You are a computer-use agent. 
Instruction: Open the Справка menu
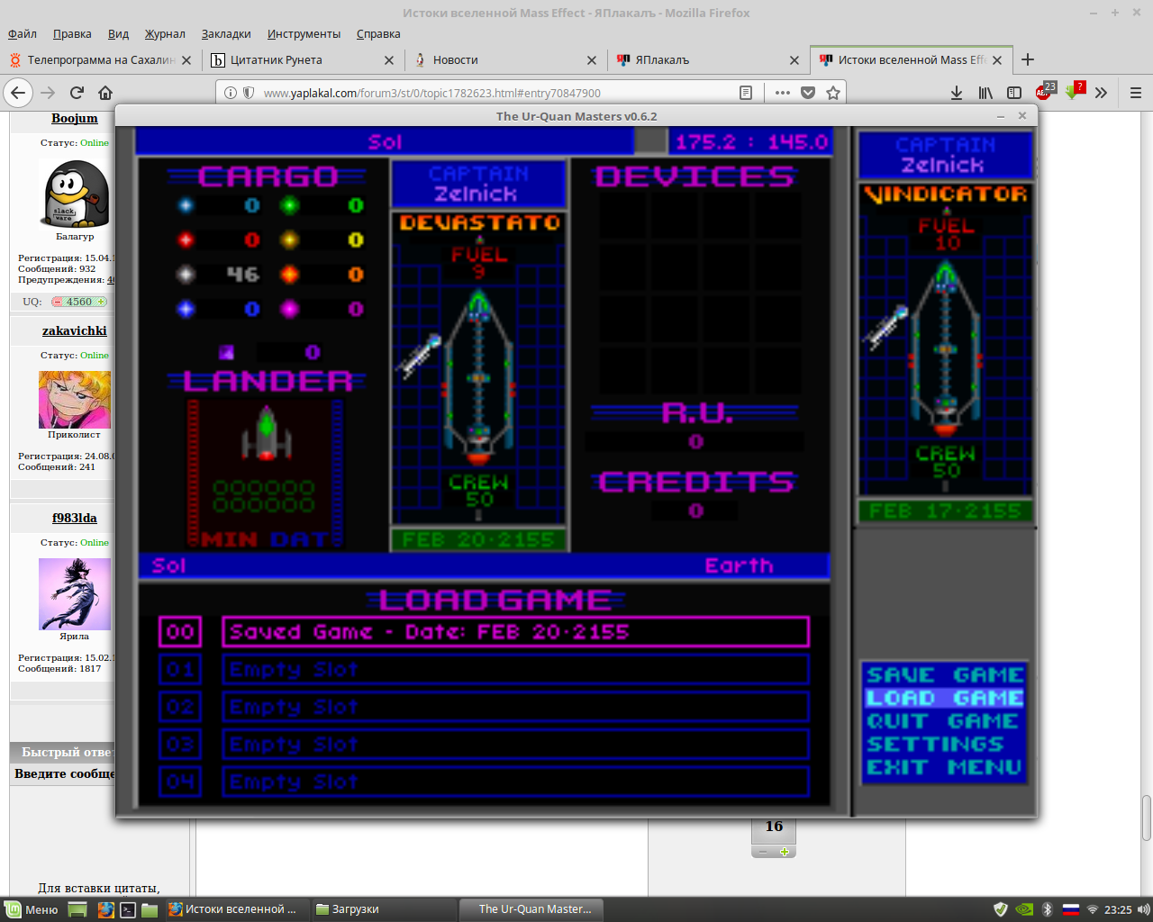(378, 33)
